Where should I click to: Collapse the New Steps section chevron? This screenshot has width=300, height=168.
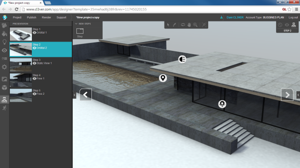click(76, 24)
